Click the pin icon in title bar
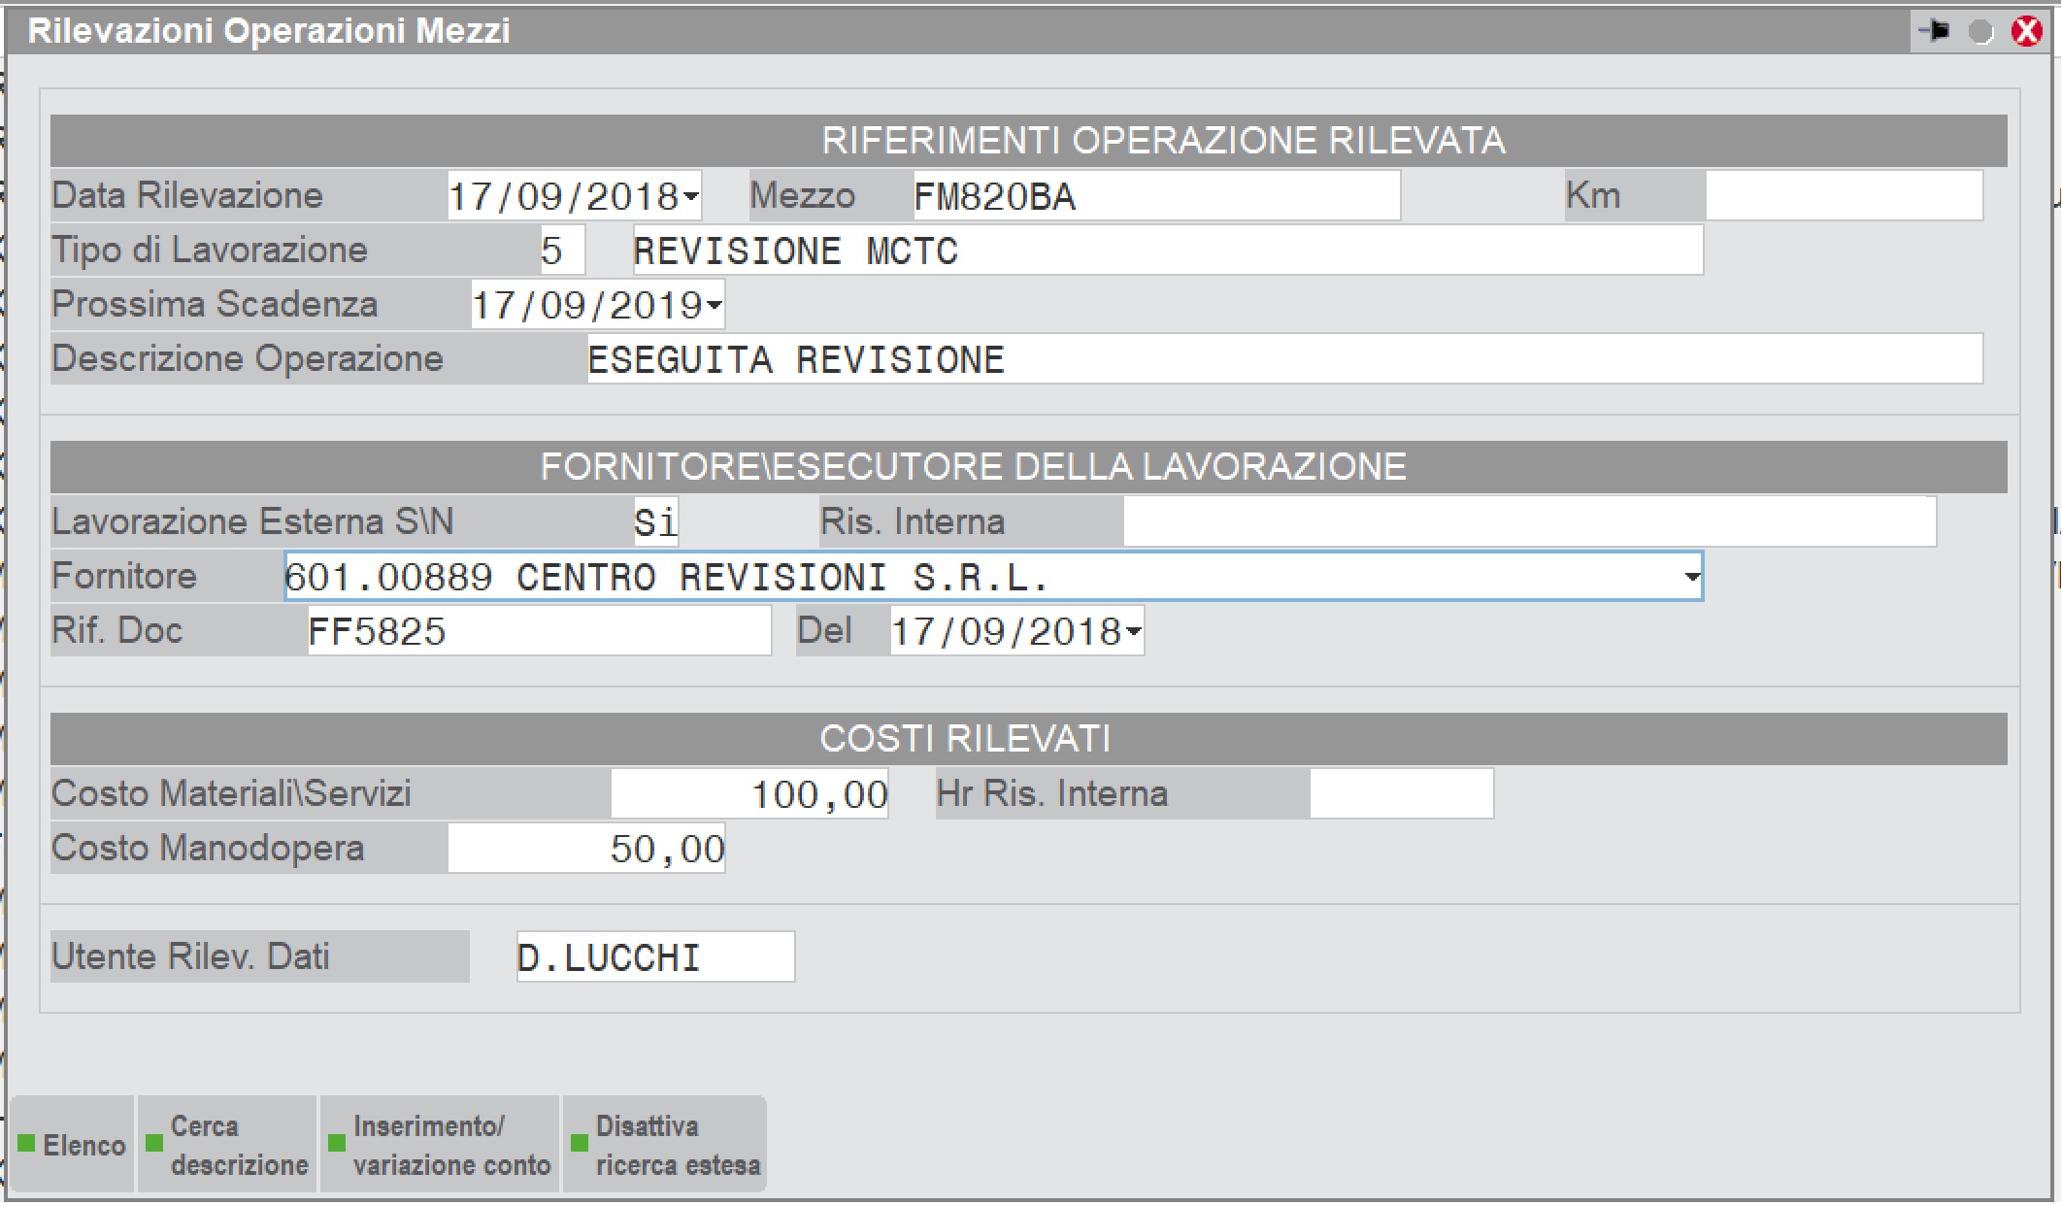The width and height of the screenshot is (2062, 1206). click(1933, 31)
